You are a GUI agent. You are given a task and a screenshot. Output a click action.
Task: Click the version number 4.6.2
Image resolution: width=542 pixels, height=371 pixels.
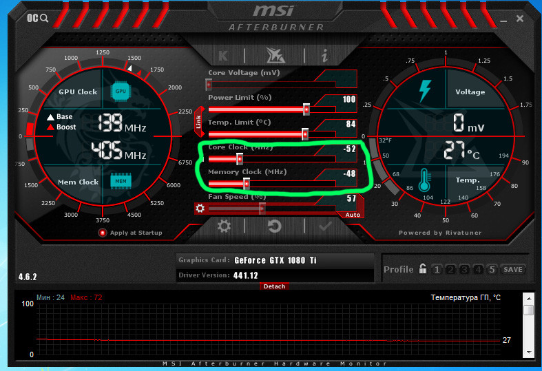(28, 277)
